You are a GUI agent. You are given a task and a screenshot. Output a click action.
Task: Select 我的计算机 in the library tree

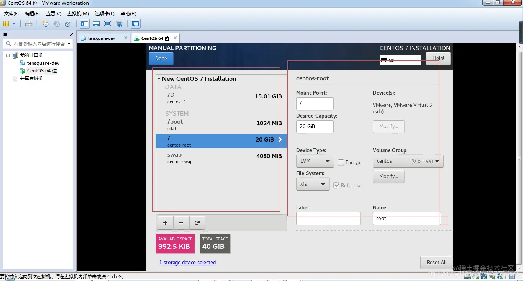[x=31, y=56]
